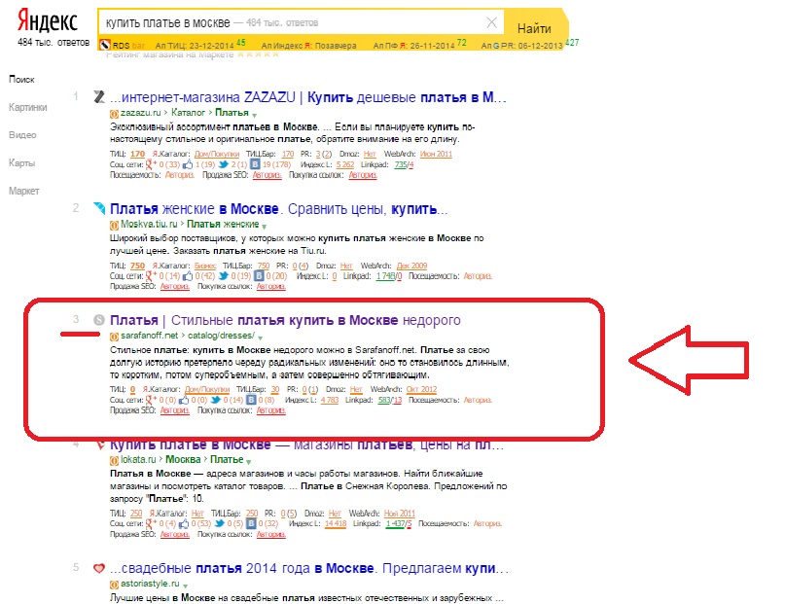Open the Маркет section
This screenshot has height=604, width=785.
pos(24,191)
